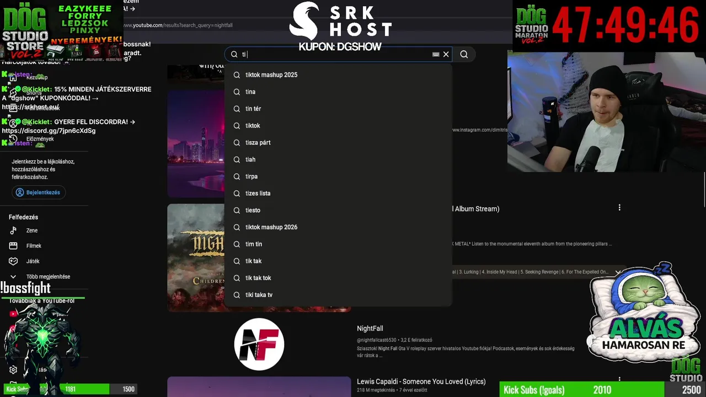Viewport: 706px width, 397px height.
Task: Click the search magnifier button beside the search box
Action: (464, 54)
